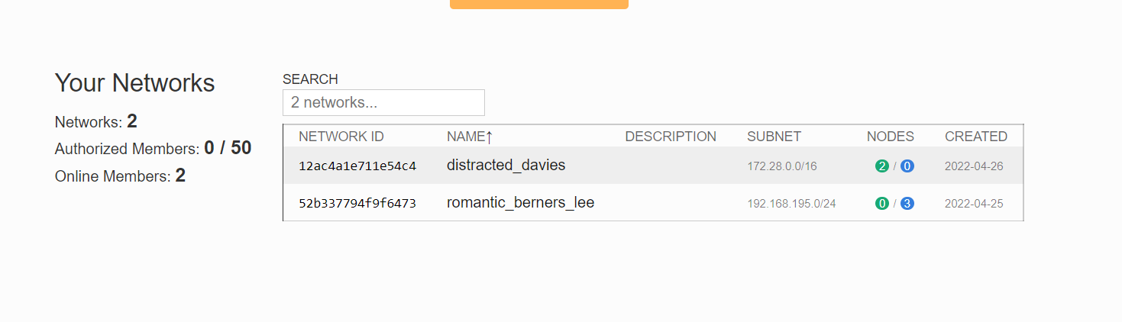Click created date 2022-04-25

(974, 204)
